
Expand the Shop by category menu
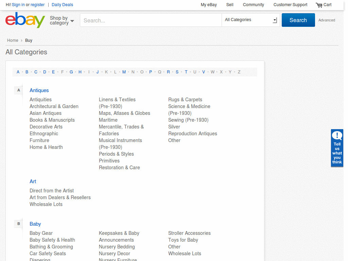pyautogui.click(x=62, y=20)
